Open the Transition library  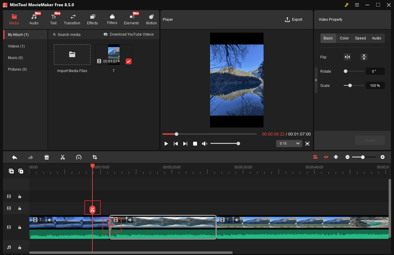click(x=72, y=18)
